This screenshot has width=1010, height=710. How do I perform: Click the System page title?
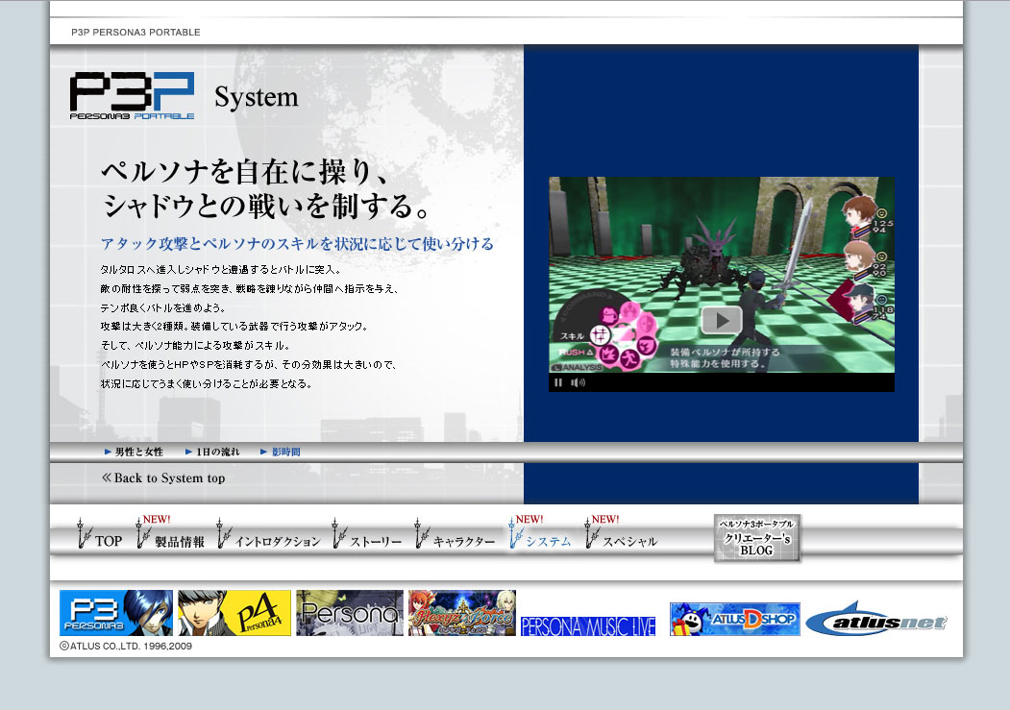tap(257, 97)
